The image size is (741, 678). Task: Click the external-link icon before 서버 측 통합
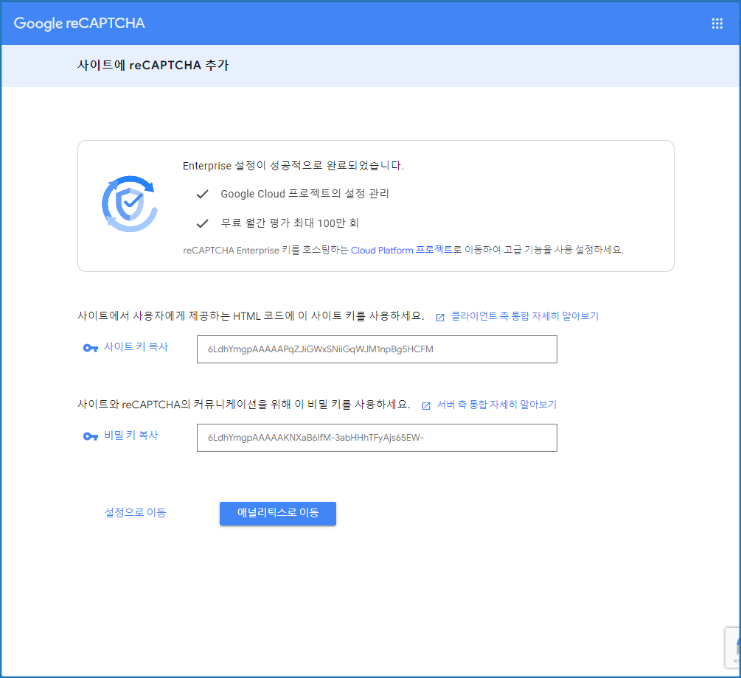pyautogui.click(x=425, y=405)
